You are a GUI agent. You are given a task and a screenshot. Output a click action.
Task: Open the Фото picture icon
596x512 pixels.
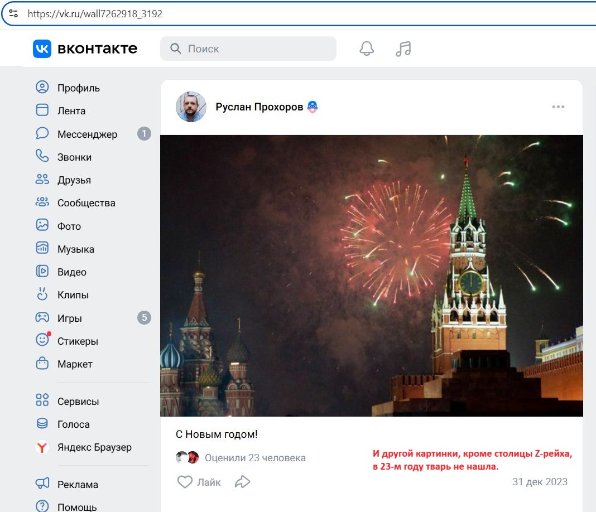coord(42,225)
